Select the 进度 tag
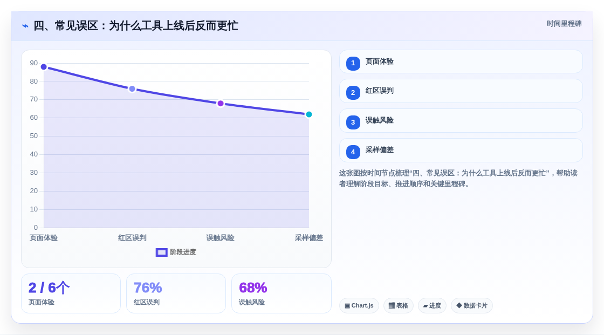The height and width of the screenshot is (335, 604). (x=432, y=306)
